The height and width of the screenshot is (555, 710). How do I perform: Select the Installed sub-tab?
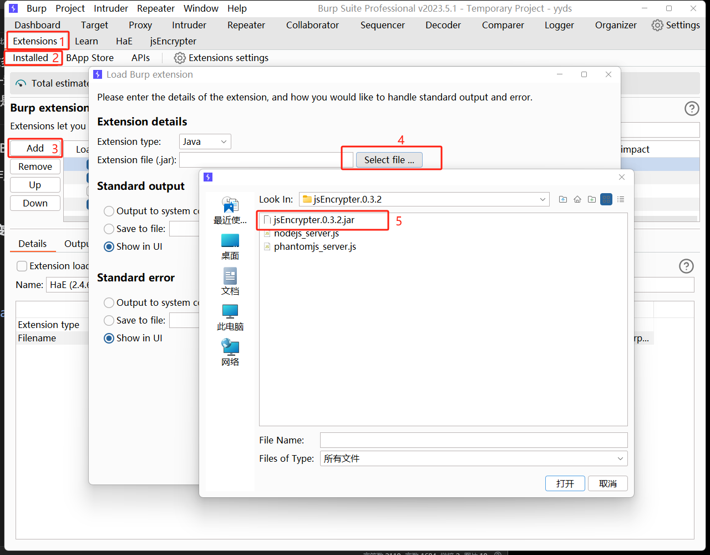pos(31,58)
